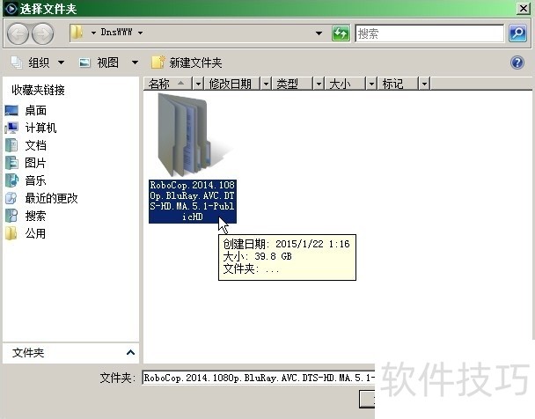Open 音乐 from favorite links
Screen dimensions: 535x419
(35, 180)
